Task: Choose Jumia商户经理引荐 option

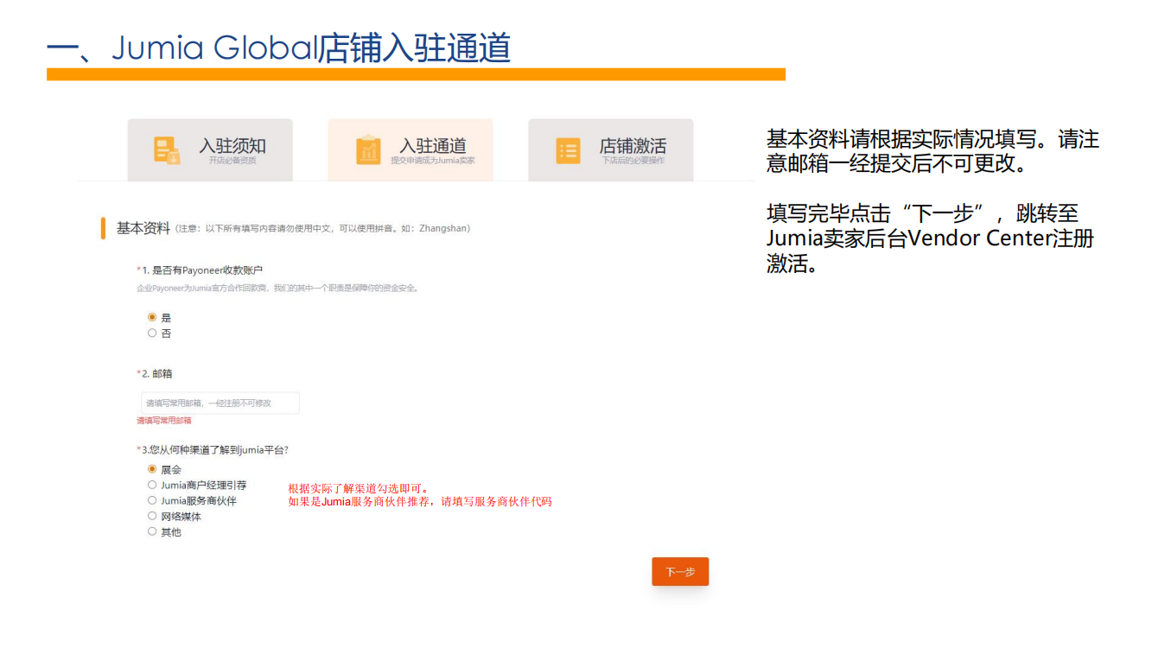Action: point(152,485)
